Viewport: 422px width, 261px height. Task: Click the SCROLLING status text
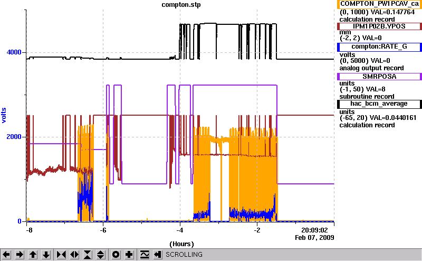point(184,255)
